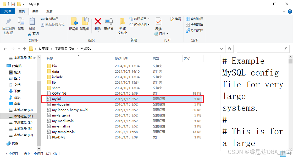Expand the address bar history dropdown

222,49
